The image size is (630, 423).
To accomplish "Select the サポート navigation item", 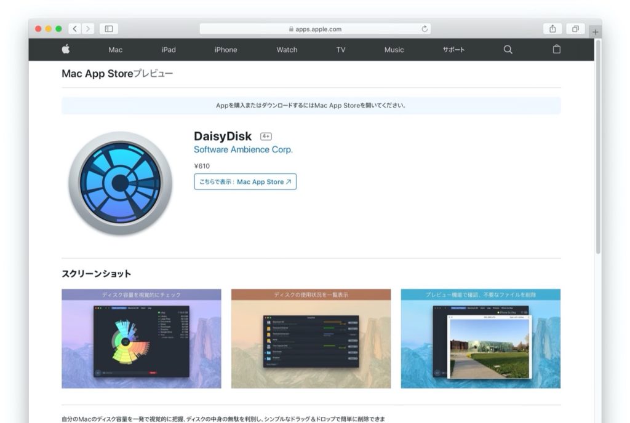I will point(453,50).
